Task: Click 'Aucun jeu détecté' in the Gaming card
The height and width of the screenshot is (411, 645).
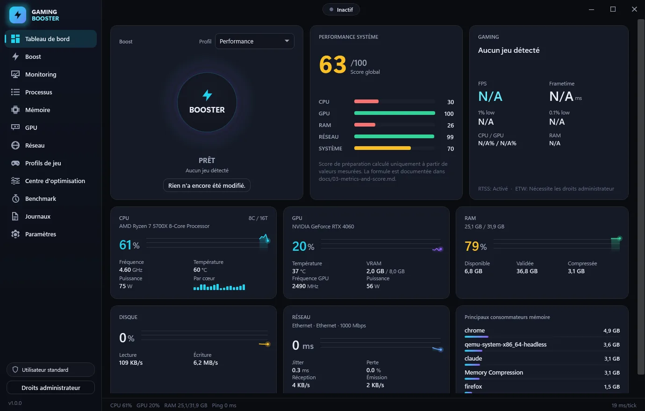Action: pos(509,50)
